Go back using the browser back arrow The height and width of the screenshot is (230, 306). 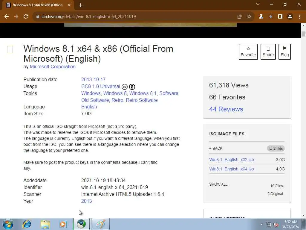tap(7, 17)
